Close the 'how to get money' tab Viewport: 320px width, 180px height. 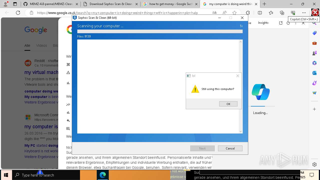196,4
